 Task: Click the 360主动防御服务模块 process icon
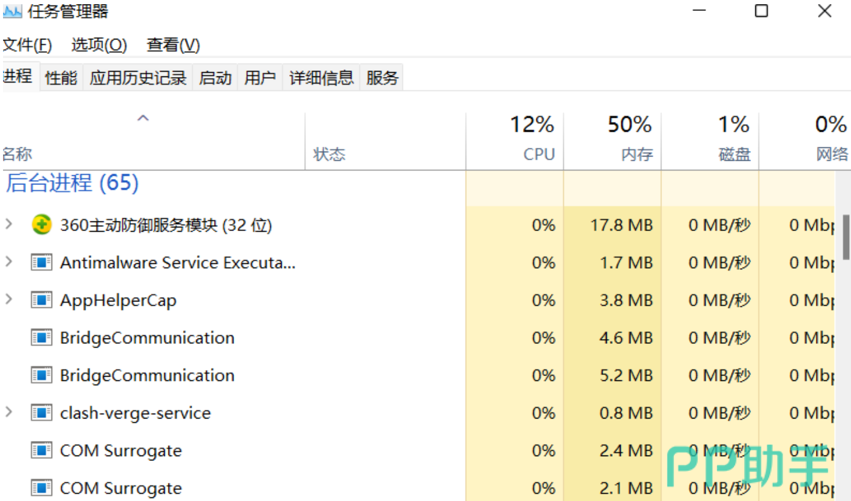pos(41,225)
